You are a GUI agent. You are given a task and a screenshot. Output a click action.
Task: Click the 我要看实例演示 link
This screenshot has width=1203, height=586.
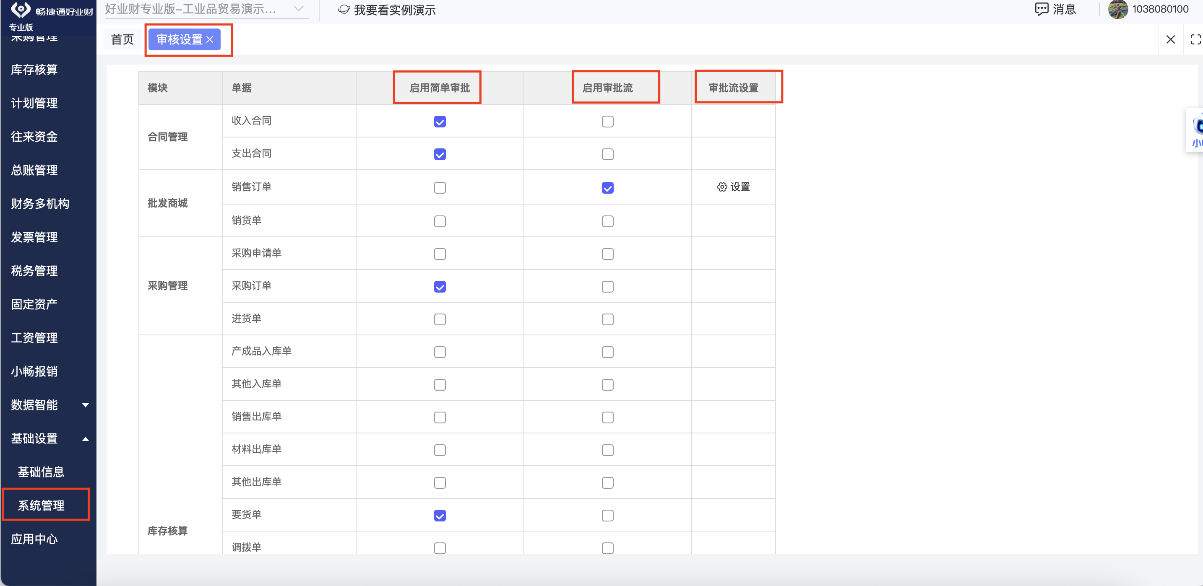395,10
